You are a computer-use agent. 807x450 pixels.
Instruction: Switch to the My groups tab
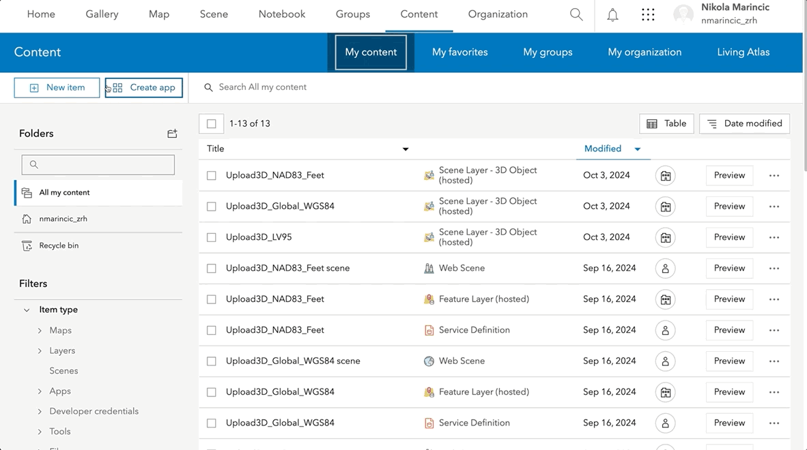tap(548, 52)
